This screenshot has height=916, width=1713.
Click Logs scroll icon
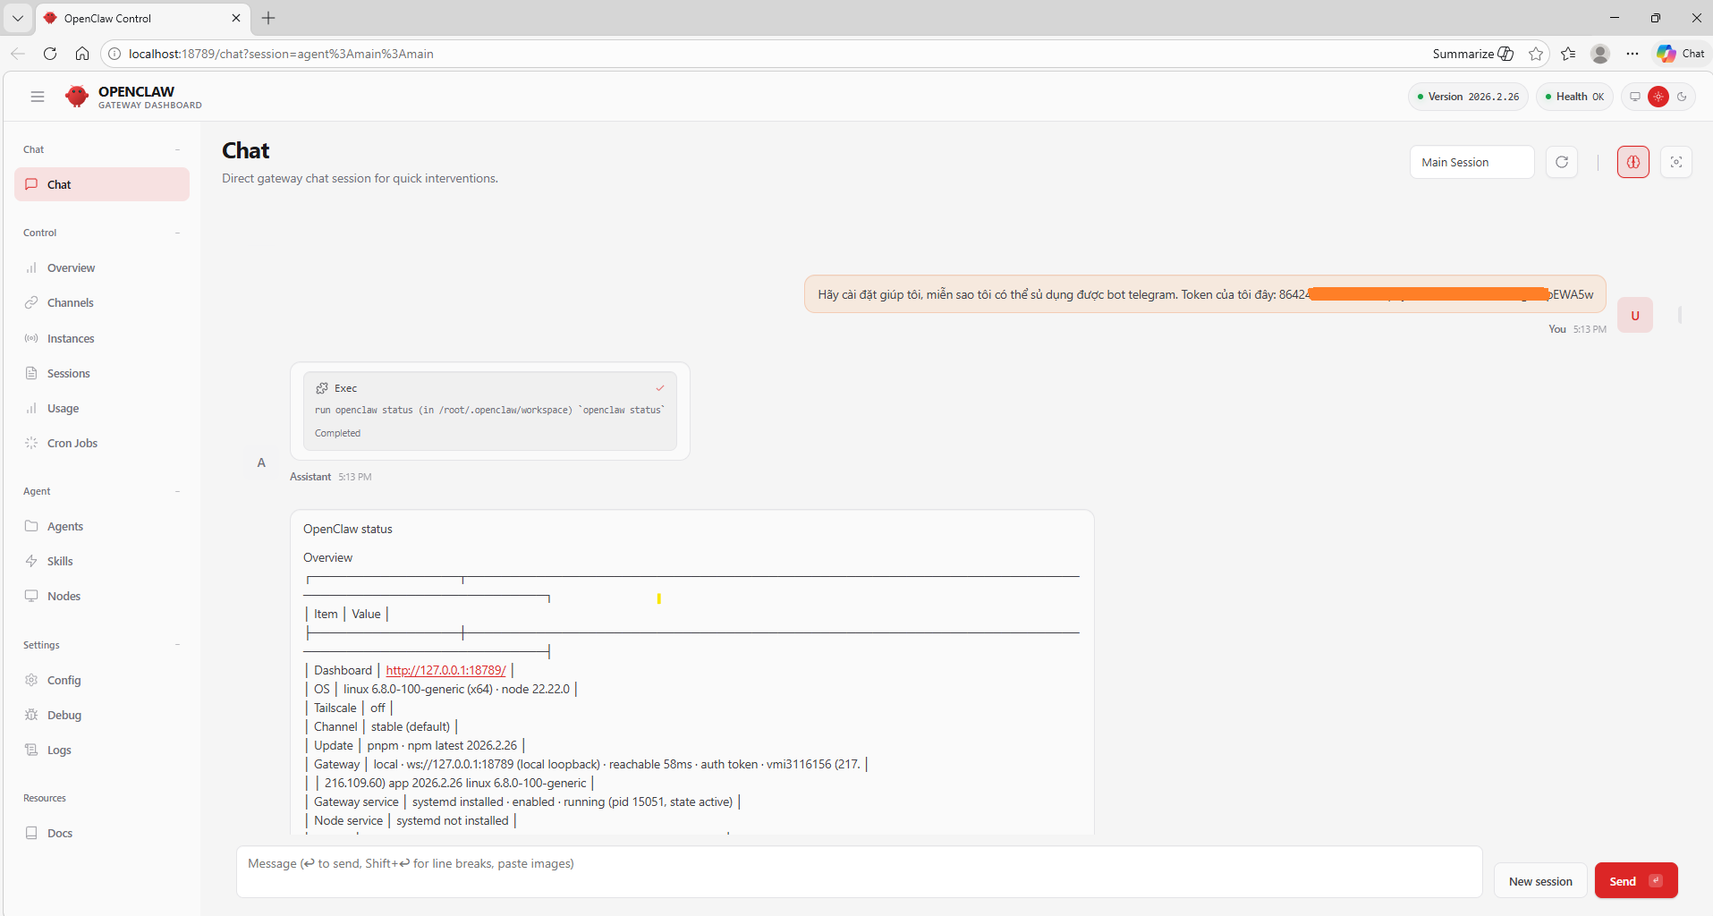[x=31, y=750]
